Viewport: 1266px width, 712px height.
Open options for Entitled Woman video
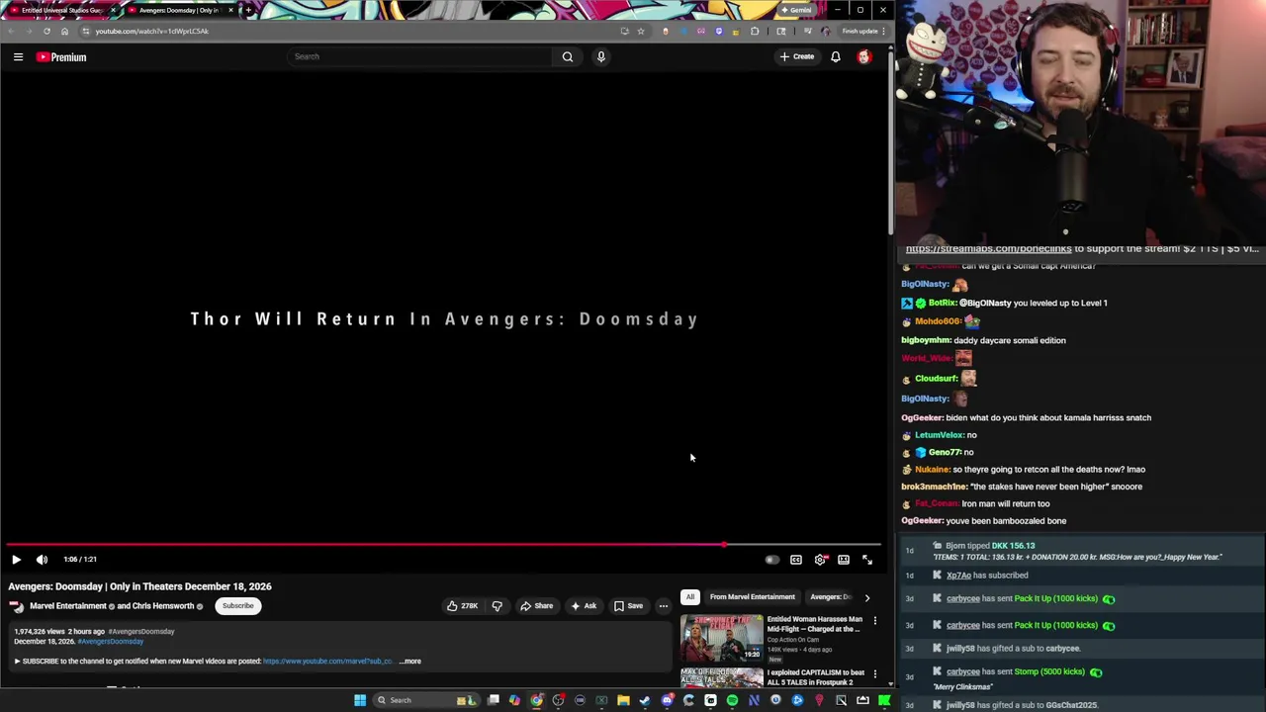[x=874, y=621]
